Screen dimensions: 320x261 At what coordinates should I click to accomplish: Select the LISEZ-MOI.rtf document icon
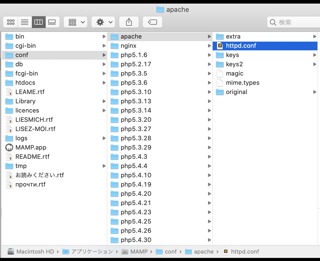click(x=9, y=129)
